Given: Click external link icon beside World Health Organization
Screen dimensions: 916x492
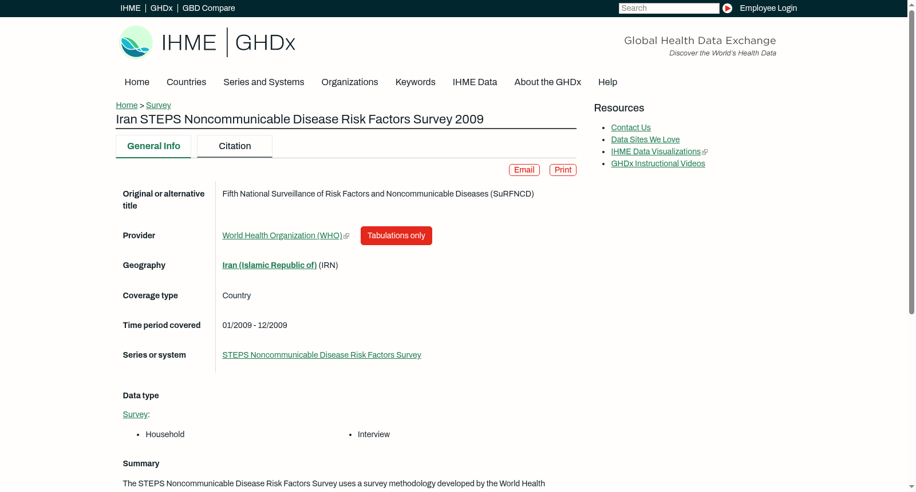Looking at the screenshot, I should click(346, 236).
